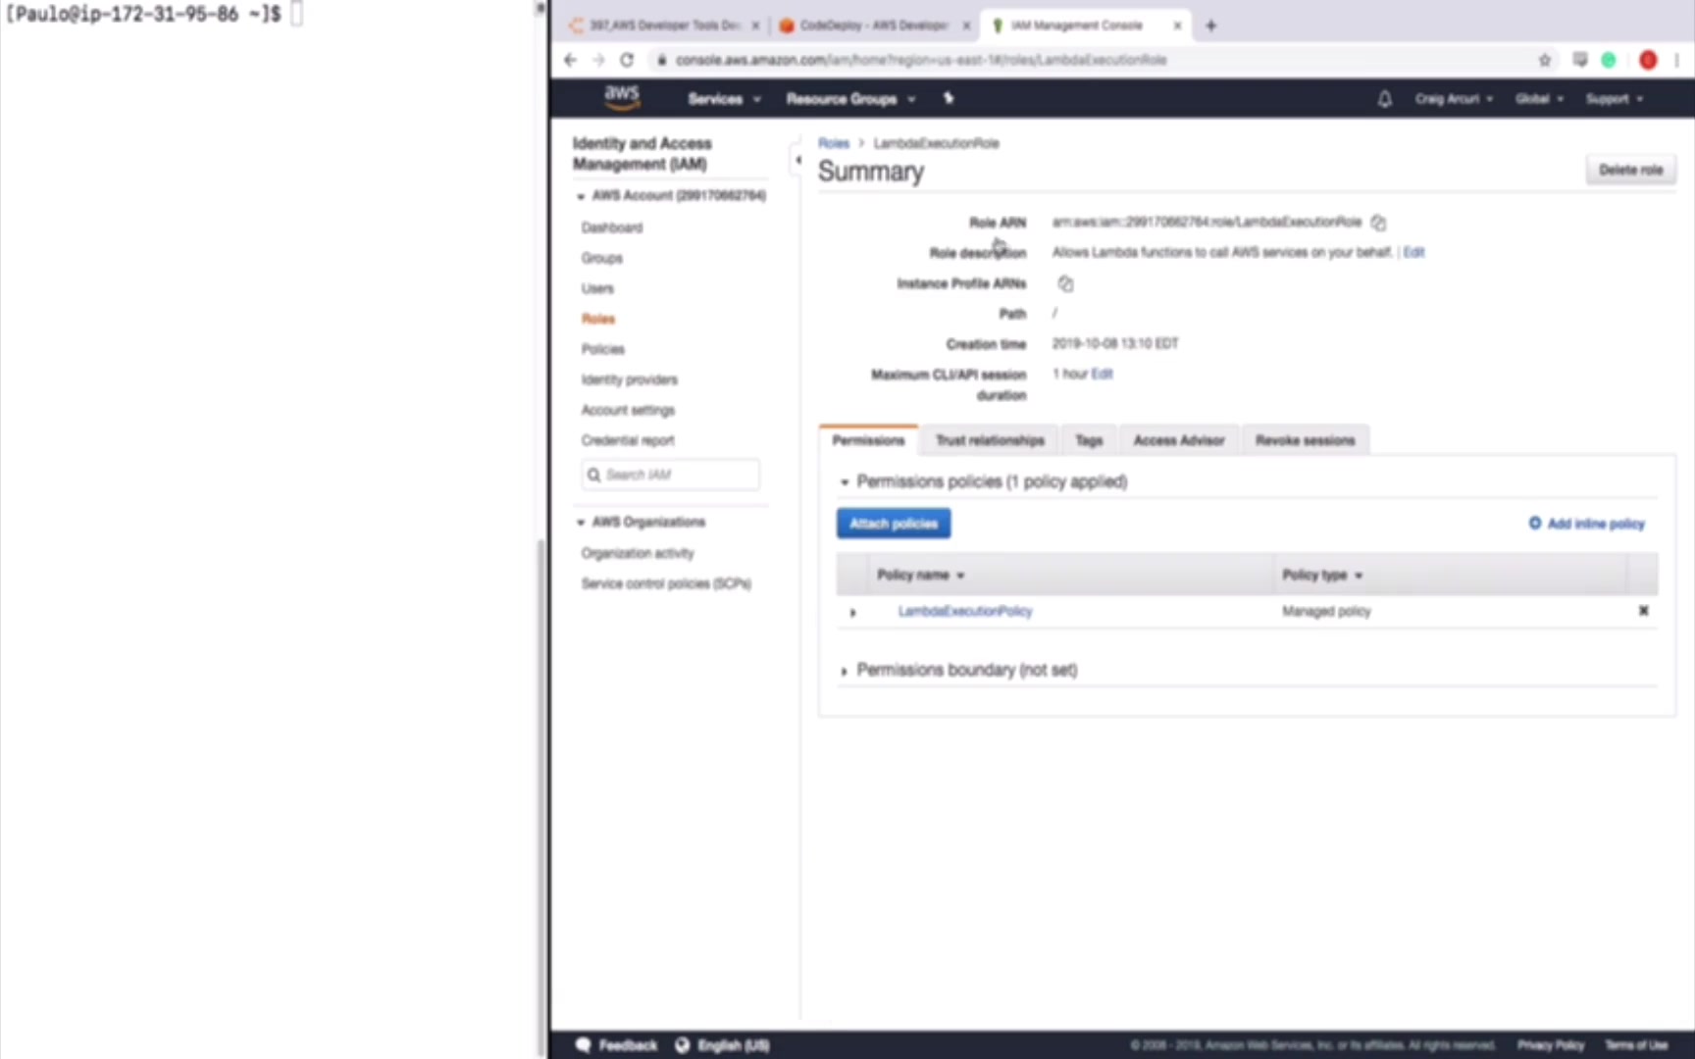The height and width of the screenshot is (1059, 1695).
Task: Open Dashboard in the IAM sidebar
Action: pyautogui.click(x=612, y=227)
